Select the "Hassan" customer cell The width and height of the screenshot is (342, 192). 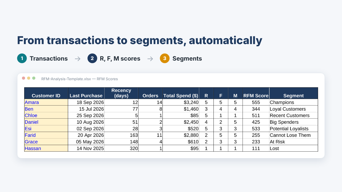pos(46,148)
